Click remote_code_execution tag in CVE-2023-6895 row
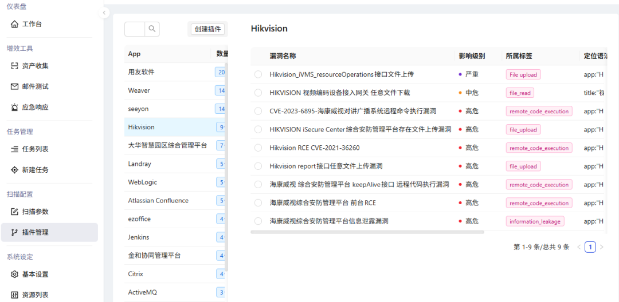 click(539, 111)
